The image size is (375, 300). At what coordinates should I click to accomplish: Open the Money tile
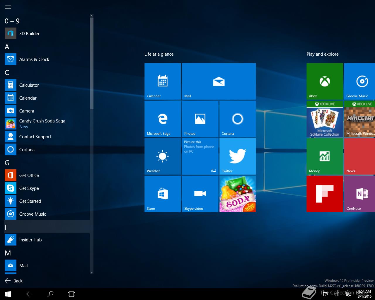pos(325,156)
